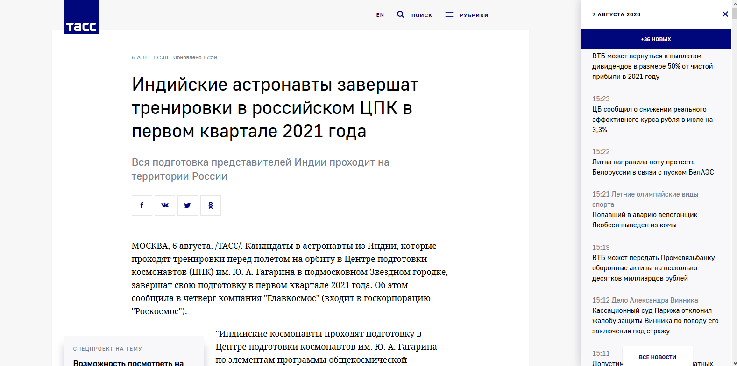
Task: Open the TASS logo homepage link
Action: 81,17
